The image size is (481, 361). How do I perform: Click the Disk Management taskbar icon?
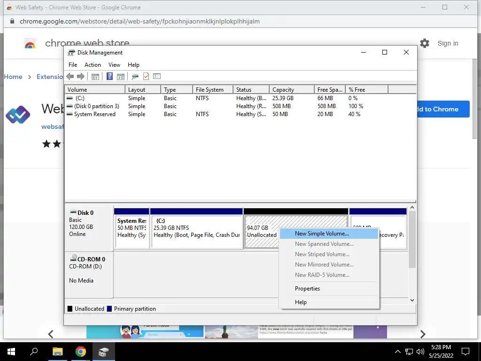point(104,352)
